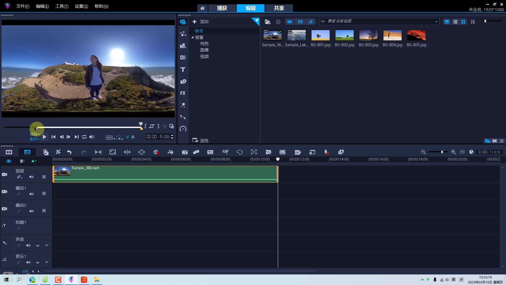This screenshot has height=285, width=506.
Task: Open the Template library sidebar icon
Action: tap(183, 46)
